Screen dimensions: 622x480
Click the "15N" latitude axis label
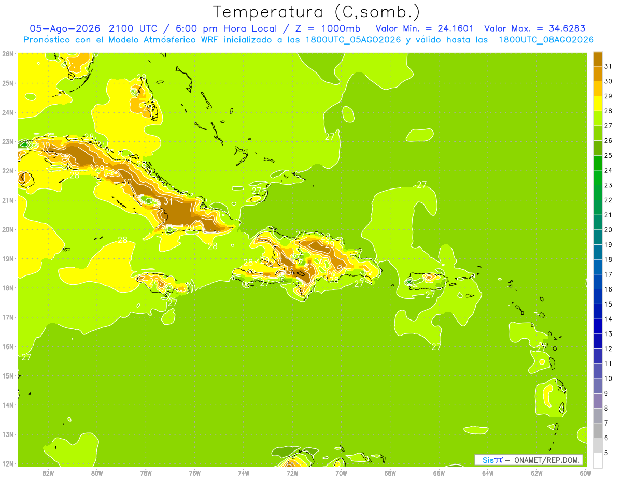coord(8,376)
